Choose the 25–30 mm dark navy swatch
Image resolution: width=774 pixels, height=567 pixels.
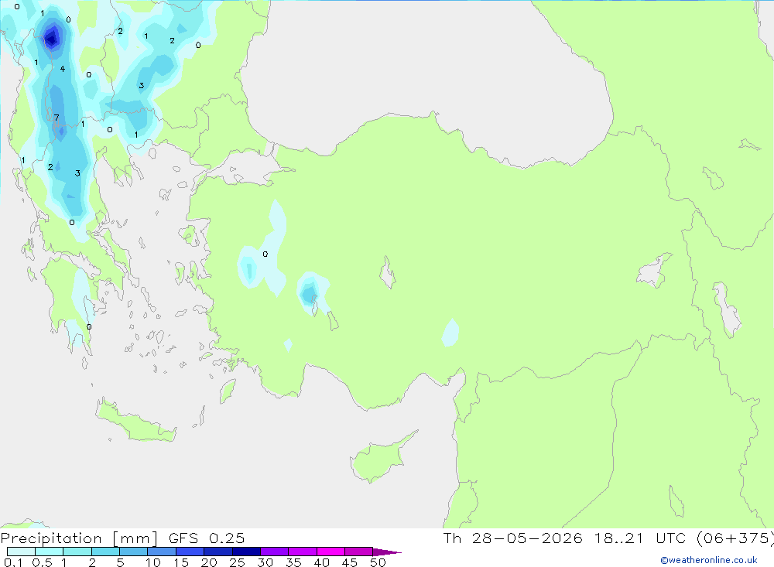coord(246,552)
